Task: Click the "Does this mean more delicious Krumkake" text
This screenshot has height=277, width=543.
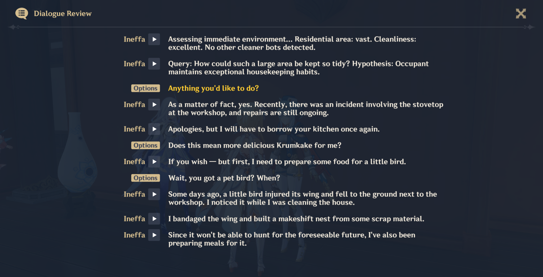Action: [x=255, y=145]
